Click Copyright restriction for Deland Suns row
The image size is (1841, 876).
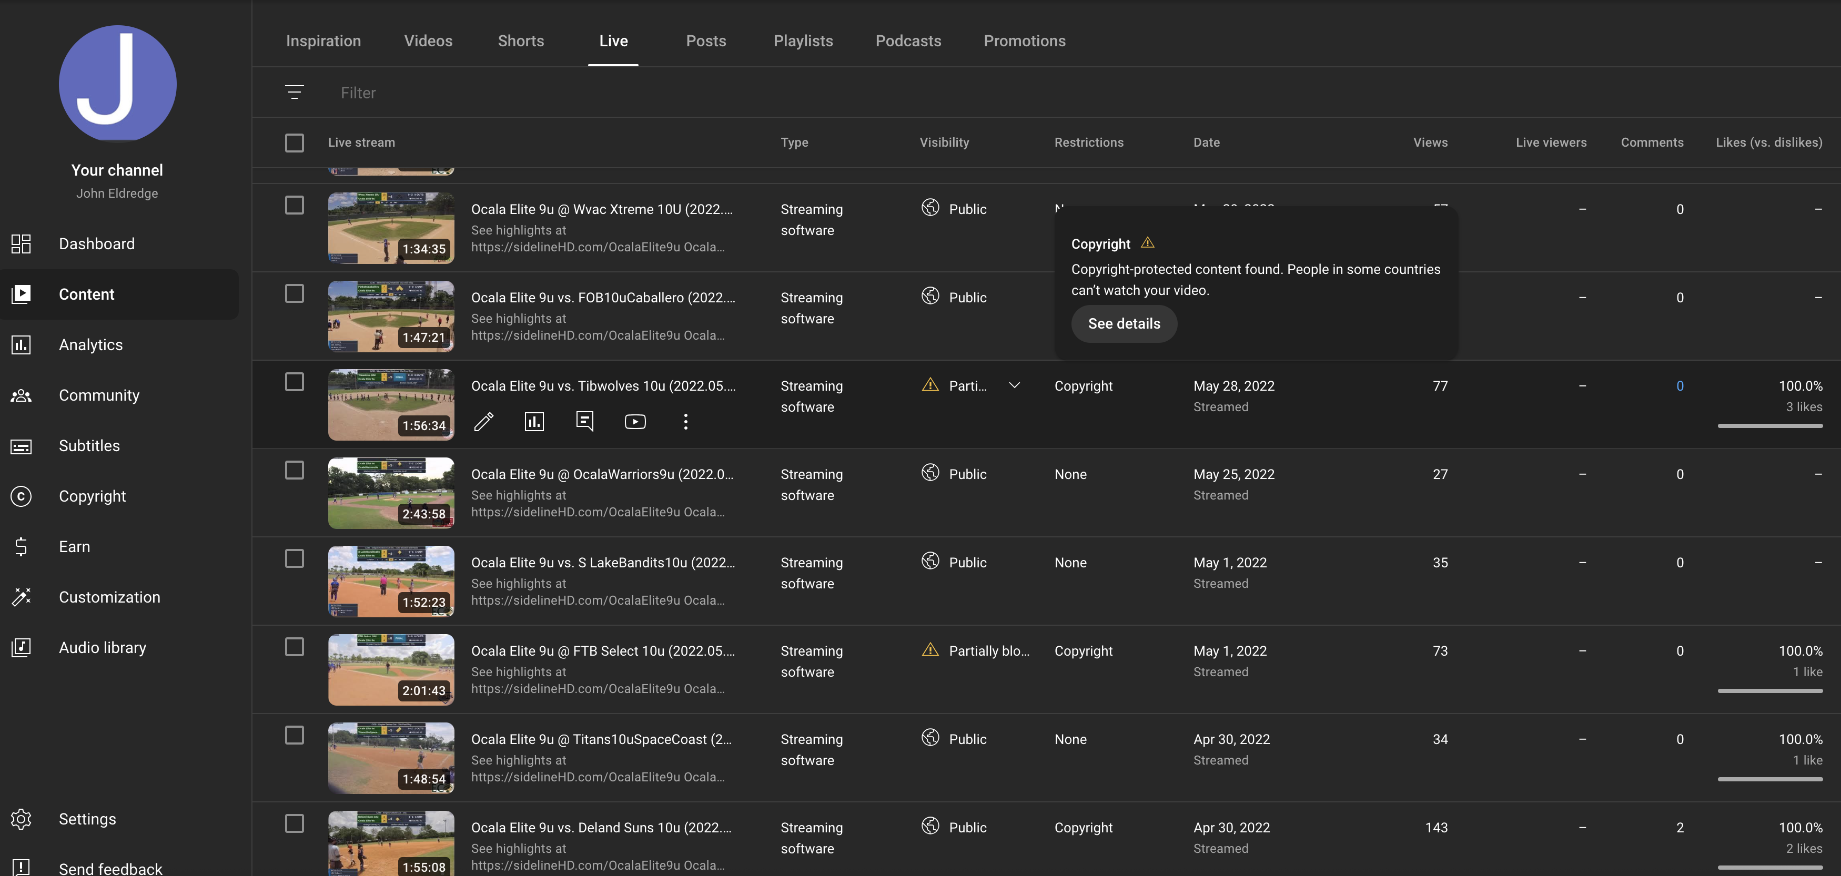point(1084,828)
